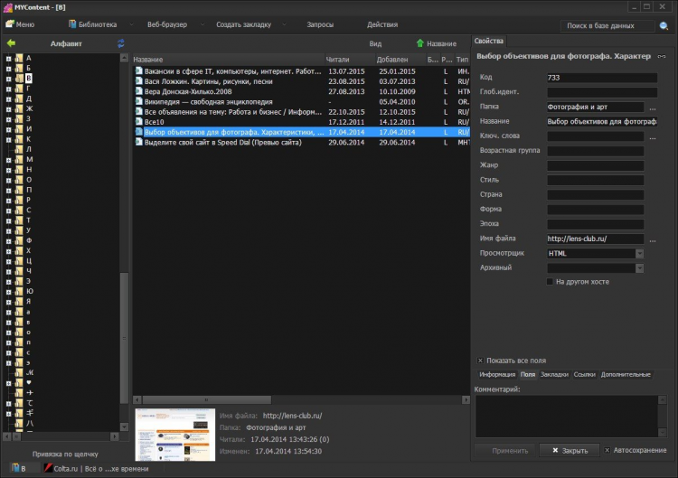Click the Википедия entry document icon
This screenshot has height=478, width=678.
click(138, 102)
